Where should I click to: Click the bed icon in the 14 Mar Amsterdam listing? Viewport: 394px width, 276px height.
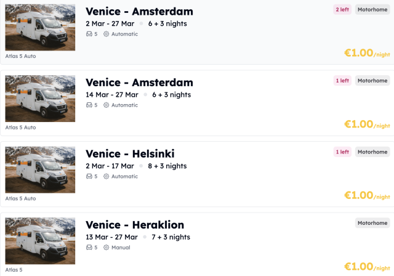[89, 105]
